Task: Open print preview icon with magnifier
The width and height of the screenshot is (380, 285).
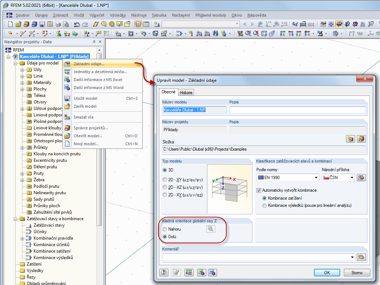Action: click(66, 24)
